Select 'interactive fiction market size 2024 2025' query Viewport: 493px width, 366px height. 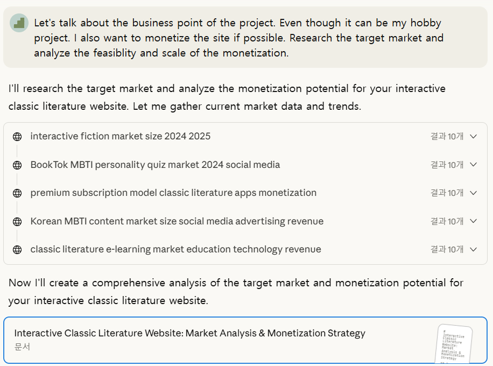point(121,136)
